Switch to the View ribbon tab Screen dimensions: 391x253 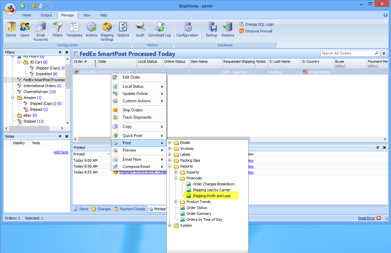pyautogui.click(x=87, y=15)
